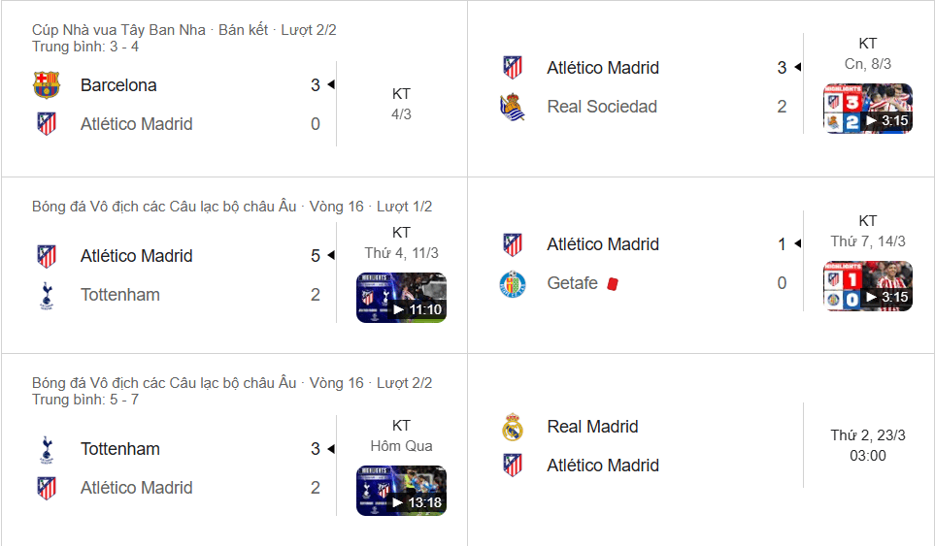Open the upcoming match time Thứ 2, 23/3
Image resolution: width=935 pixels, height=546 pixels.
(868, 445)
